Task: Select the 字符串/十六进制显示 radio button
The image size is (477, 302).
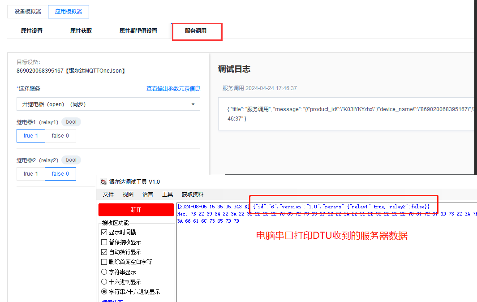Action: (x=104, y=292)
